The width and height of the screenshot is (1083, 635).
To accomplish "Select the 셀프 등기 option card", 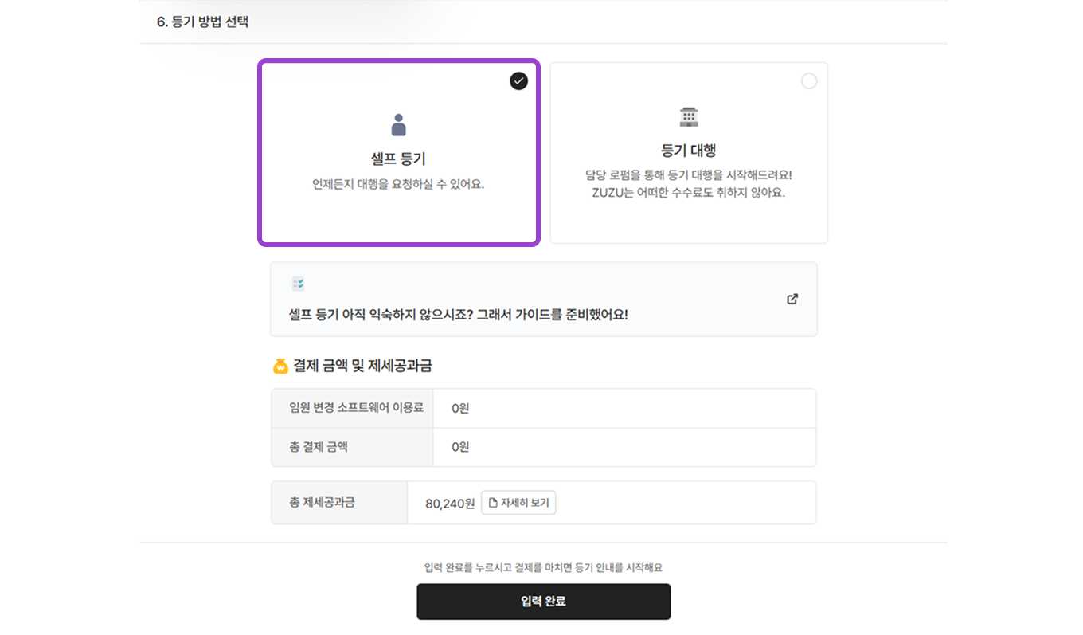I will 399,153.
